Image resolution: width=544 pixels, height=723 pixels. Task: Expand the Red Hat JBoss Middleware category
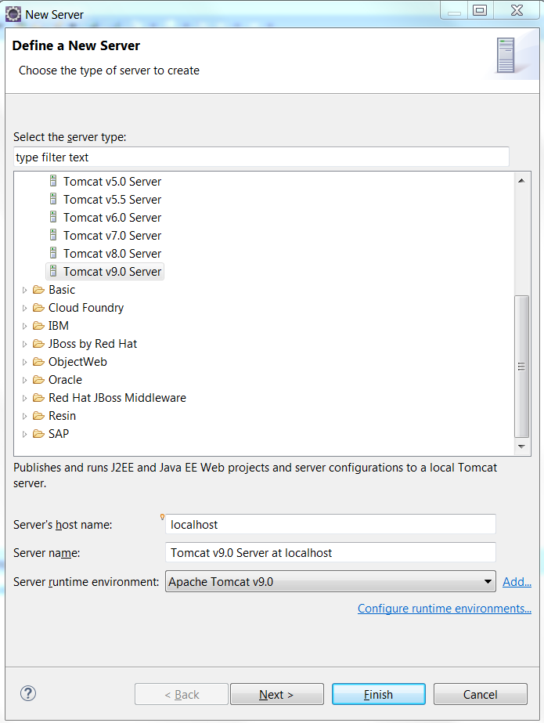click(x=24, y=398)
